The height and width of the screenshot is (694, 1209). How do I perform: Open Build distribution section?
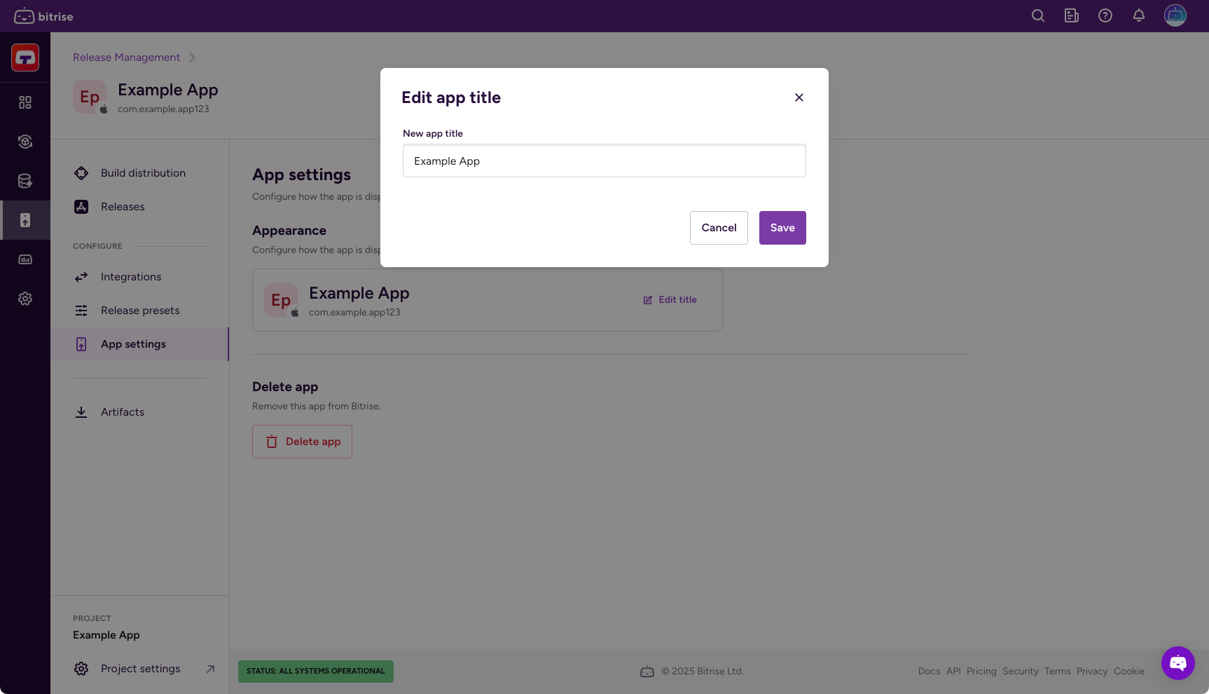coord(140,173)
